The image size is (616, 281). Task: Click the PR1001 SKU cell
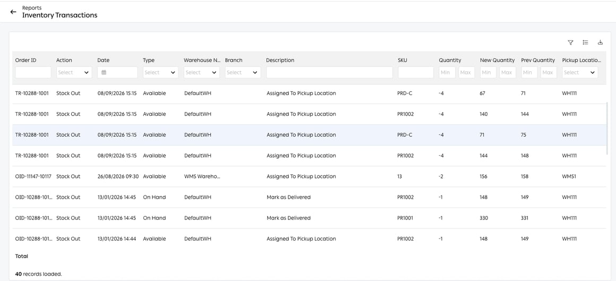pyautogui.click(x=405, y=218)
